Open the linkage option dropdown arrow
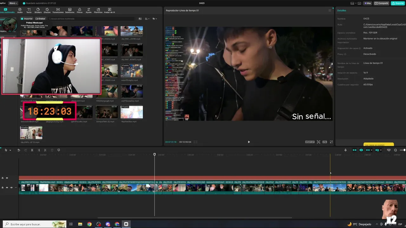 coord(371,150)
